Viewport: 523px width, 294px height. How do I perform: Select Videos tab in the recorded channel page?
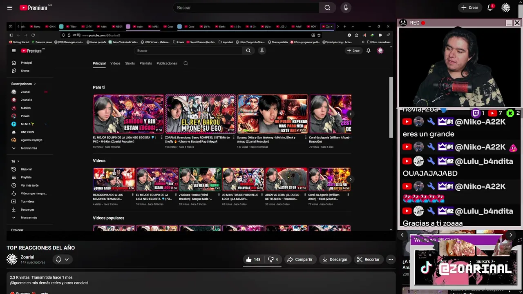click(x=115, y=63)
